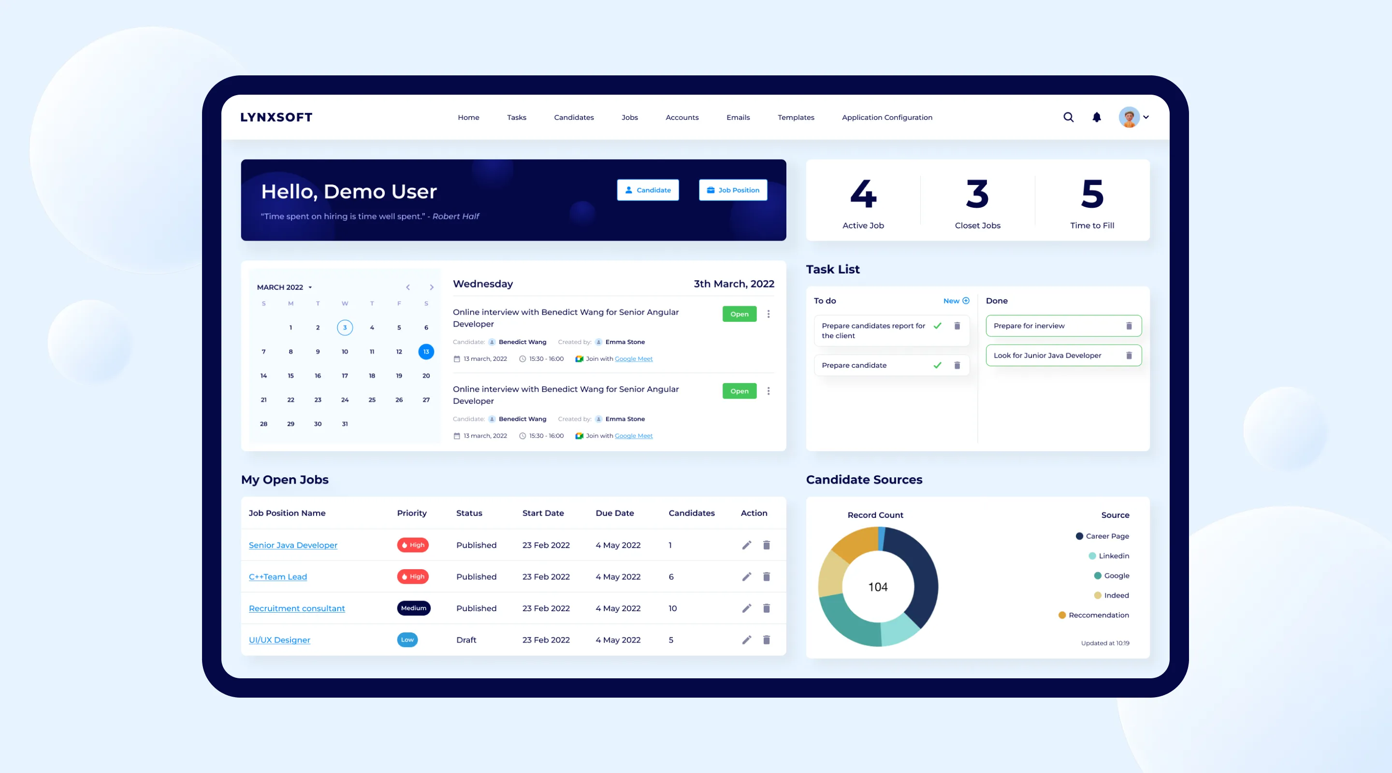Click Low priority badge for UI/UX Designer

[407, 640]
